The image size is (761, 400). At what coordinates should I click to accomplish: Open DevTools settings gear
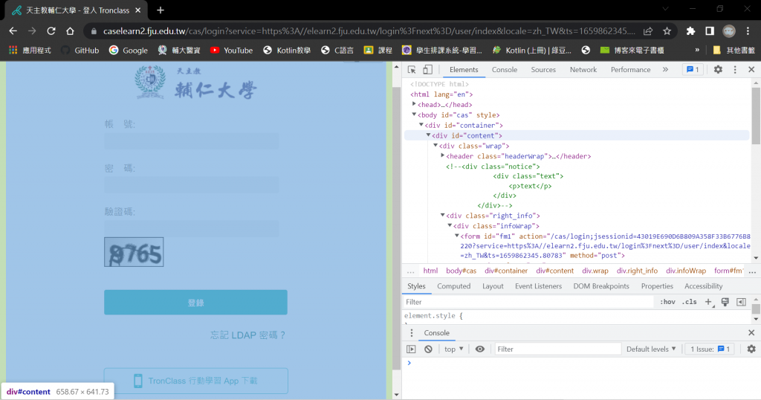[718, 69]
